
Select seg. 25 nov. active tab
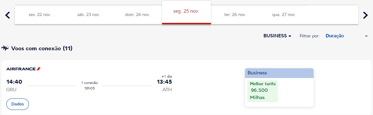click(186, 12)
